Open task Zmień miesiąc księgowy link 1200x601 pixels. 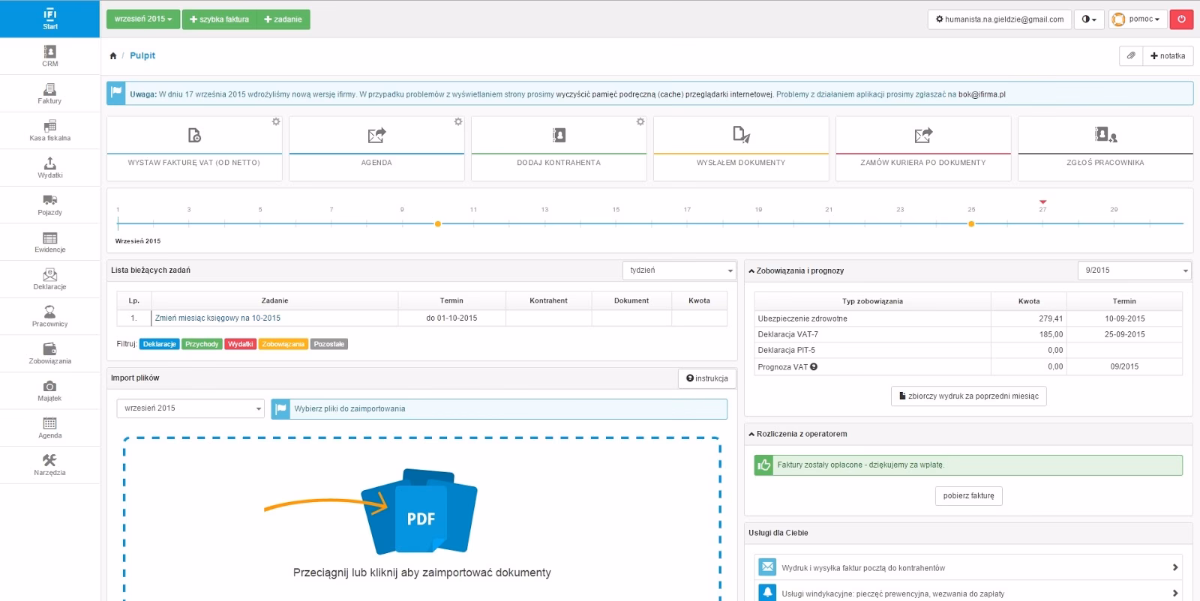click(217, 318)
